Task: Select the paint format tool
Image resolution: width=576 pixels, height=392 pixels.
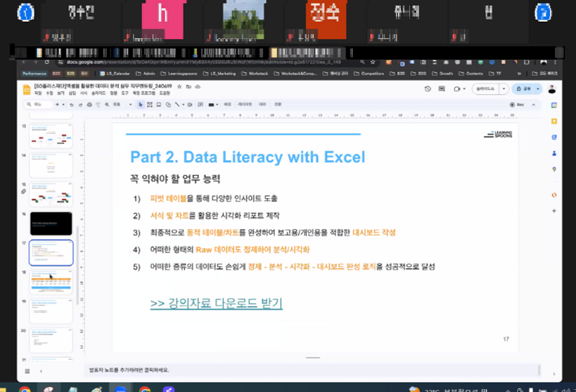Action: [98, 104]
